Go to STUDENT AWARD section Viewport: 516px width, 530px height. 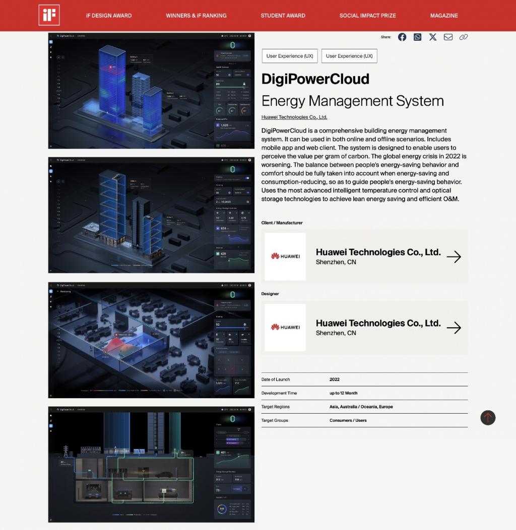click(x=283, y=16)
